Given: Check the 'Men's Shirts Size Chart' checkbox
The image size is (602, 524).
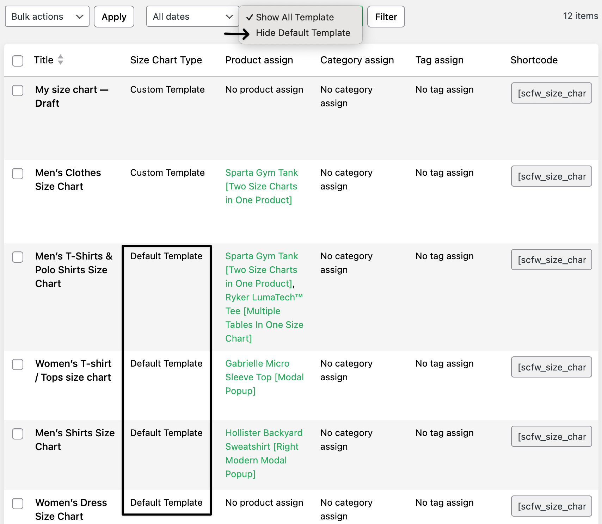Looking at the screenshot, I should [18, 434].
